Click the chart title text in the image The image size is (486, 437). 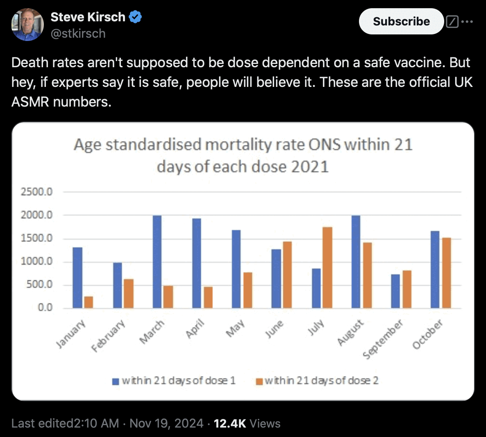click(x=243, y=156)
